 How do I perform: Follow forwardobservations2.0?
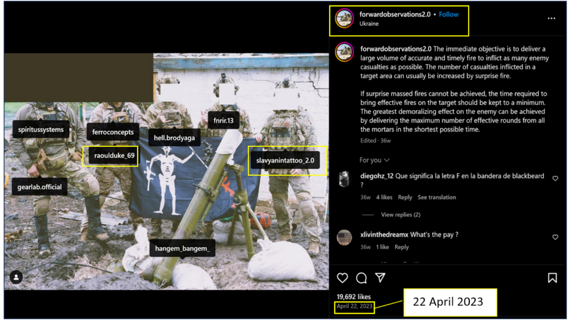[x=449, y=15]
